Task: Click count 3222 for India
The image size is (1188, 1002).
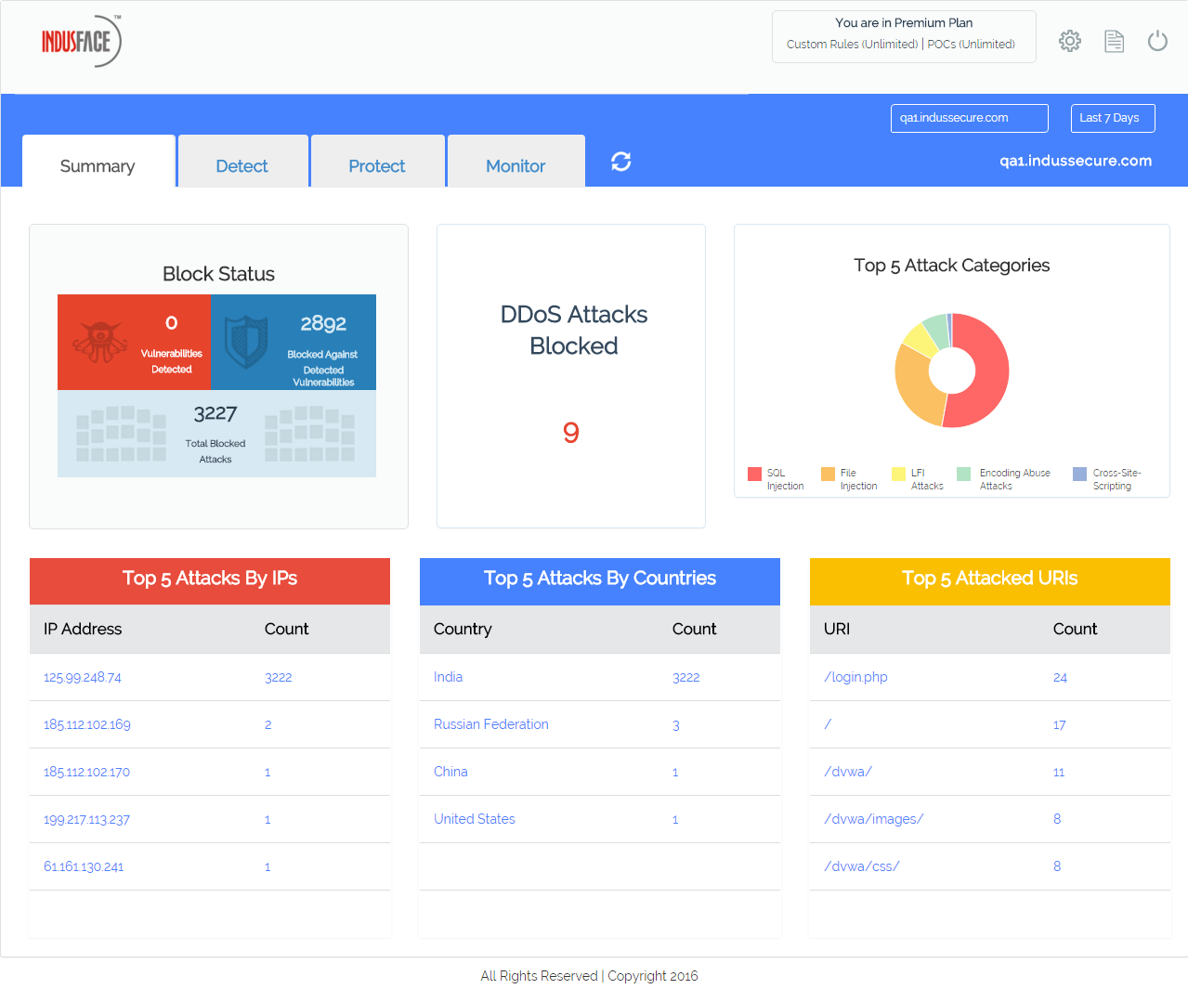Action: click(x=686, y=677)
